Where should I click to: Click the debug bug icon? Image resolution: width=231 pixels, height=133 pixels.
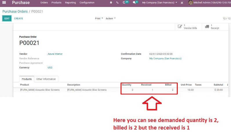coord(111,3)
